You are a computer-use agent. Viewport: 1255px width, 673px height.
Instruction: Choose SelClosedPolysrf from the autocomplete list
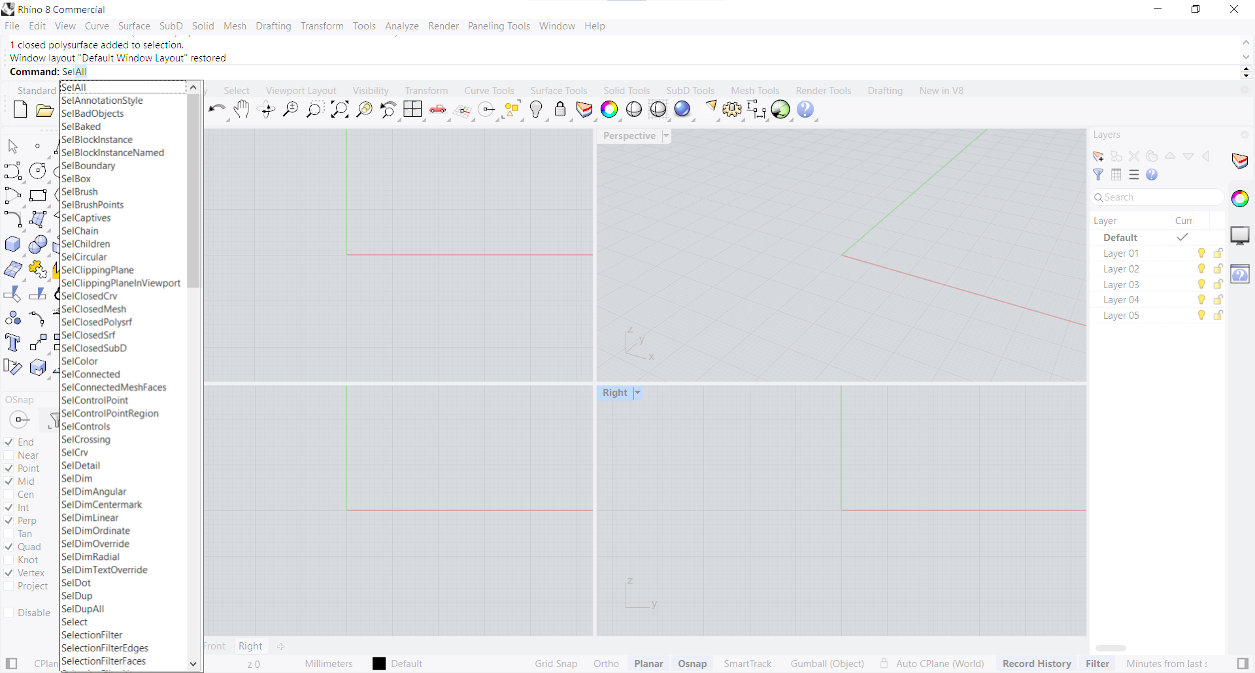tap(97, 322)
